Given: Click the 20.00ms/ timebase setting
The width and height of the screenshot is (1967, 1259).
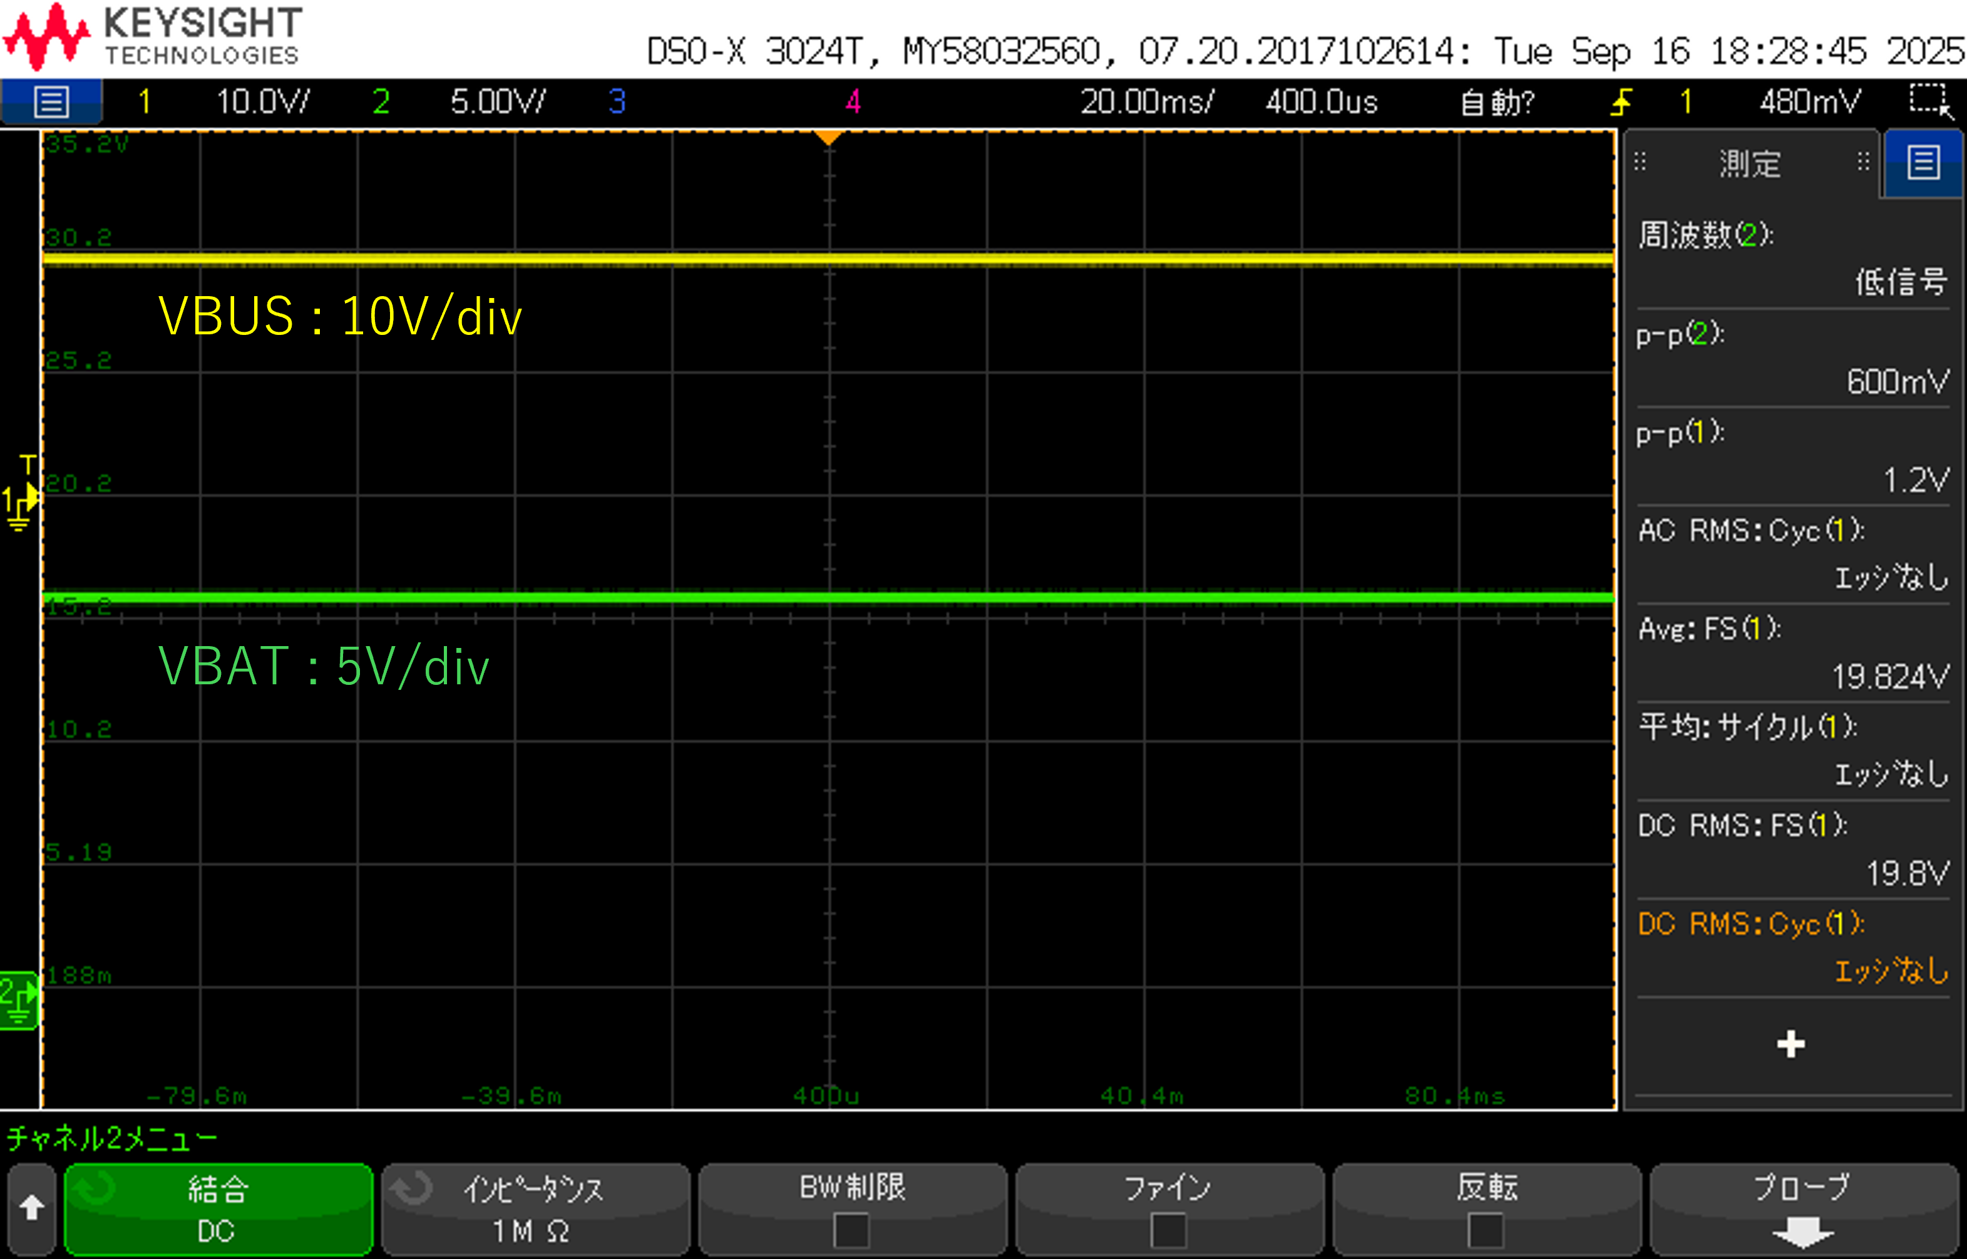Looking at the screenshot, I should [1146, 102].
